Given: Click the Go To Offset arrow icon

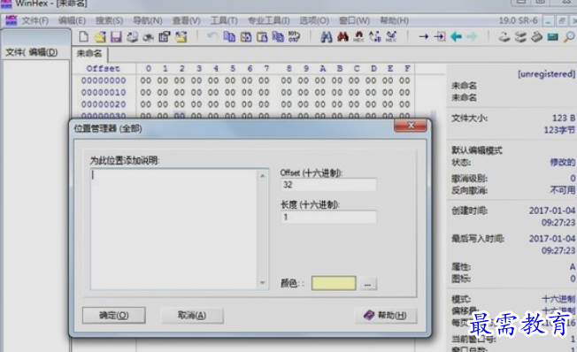Looking at the screenshot, I should click(x=424, y=36).
